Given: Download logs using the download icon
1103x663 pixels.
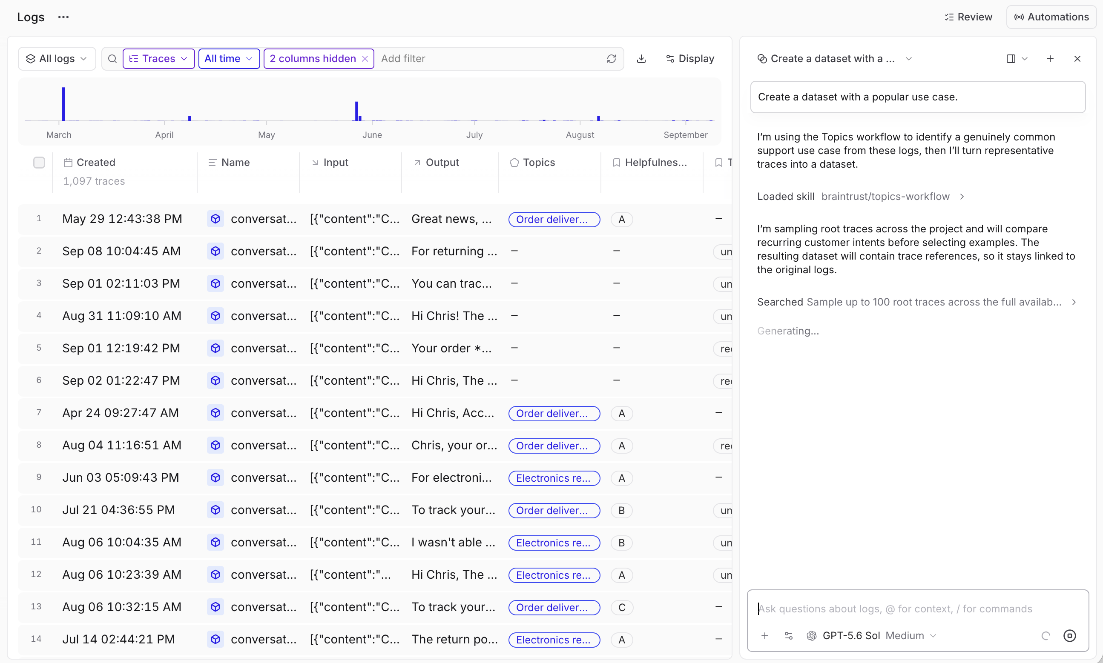Looking at the screenshot, I should [x=641, y=59].
